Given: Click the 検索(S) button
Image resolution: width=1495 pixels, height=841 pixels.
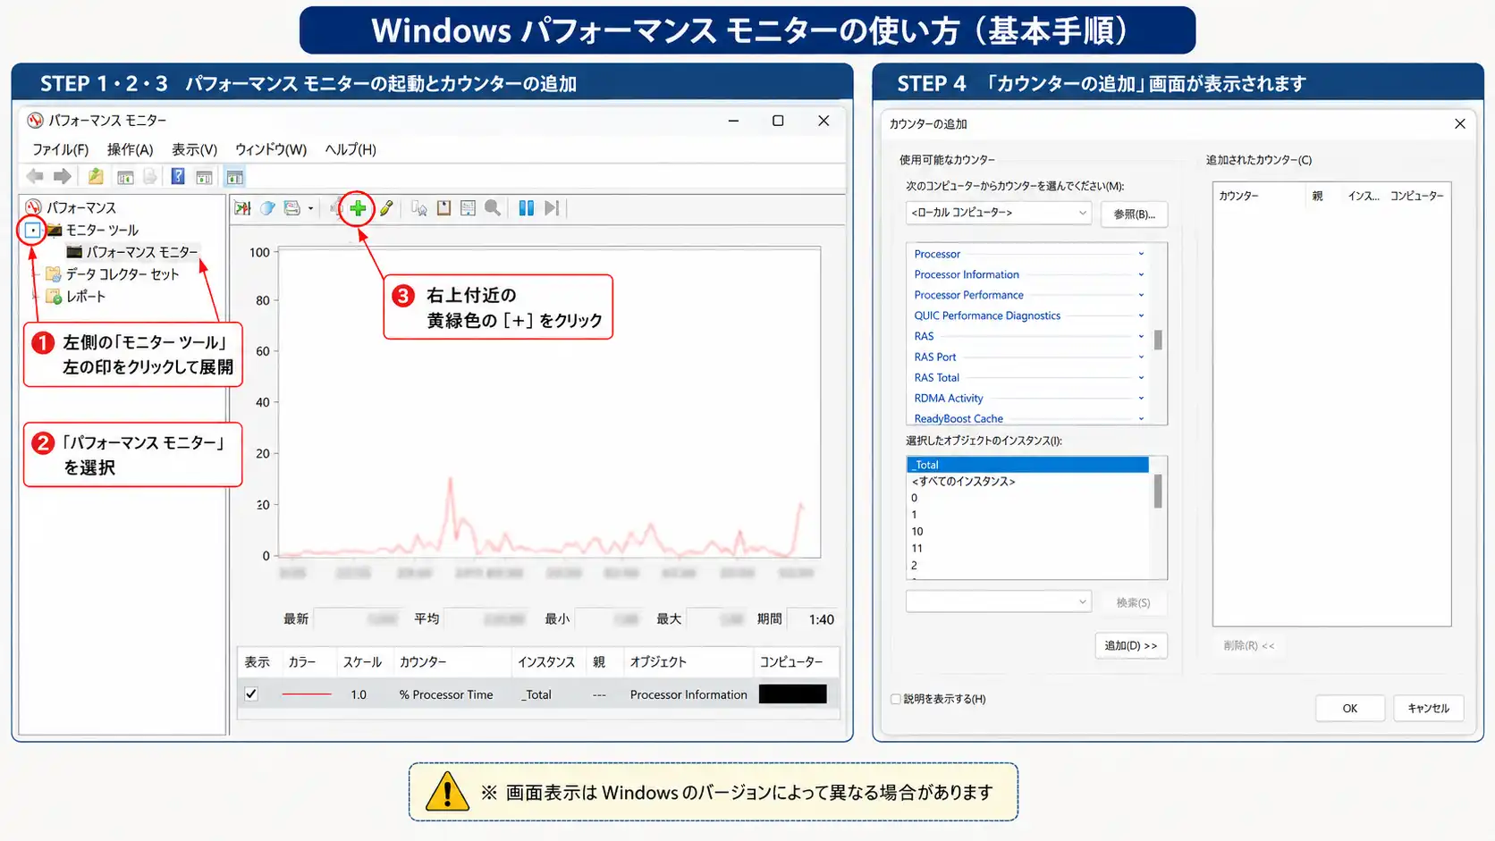Looking at the screenshot, I should pyautogui.click(x=1133, y=602).
